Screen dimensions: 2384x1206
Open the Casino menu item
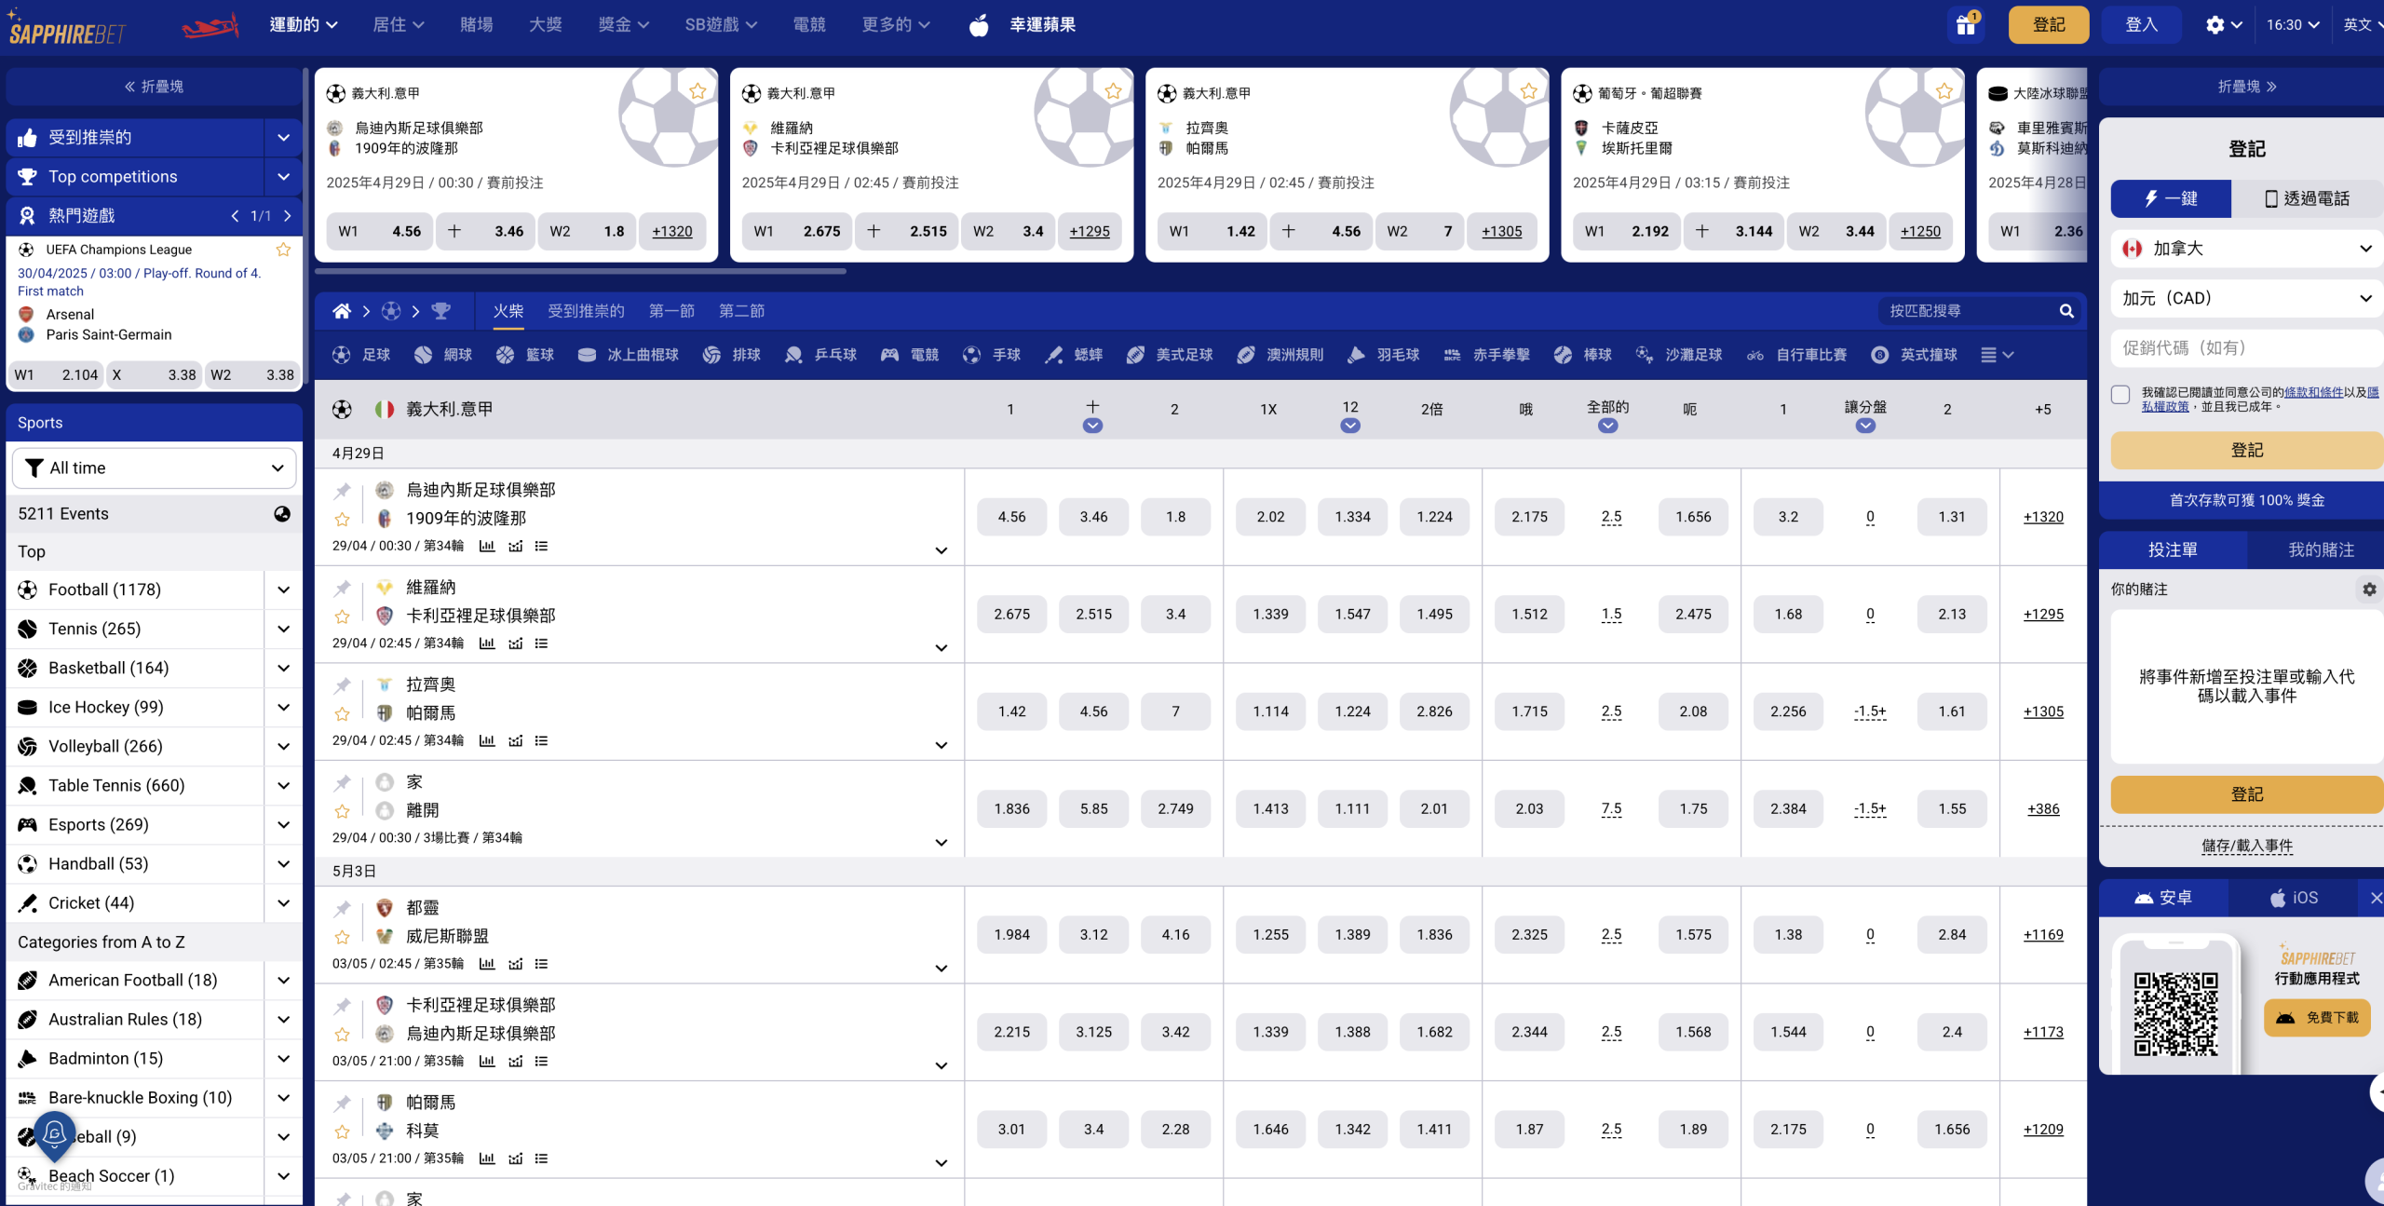pyautogui.click(x=477, y=25)
